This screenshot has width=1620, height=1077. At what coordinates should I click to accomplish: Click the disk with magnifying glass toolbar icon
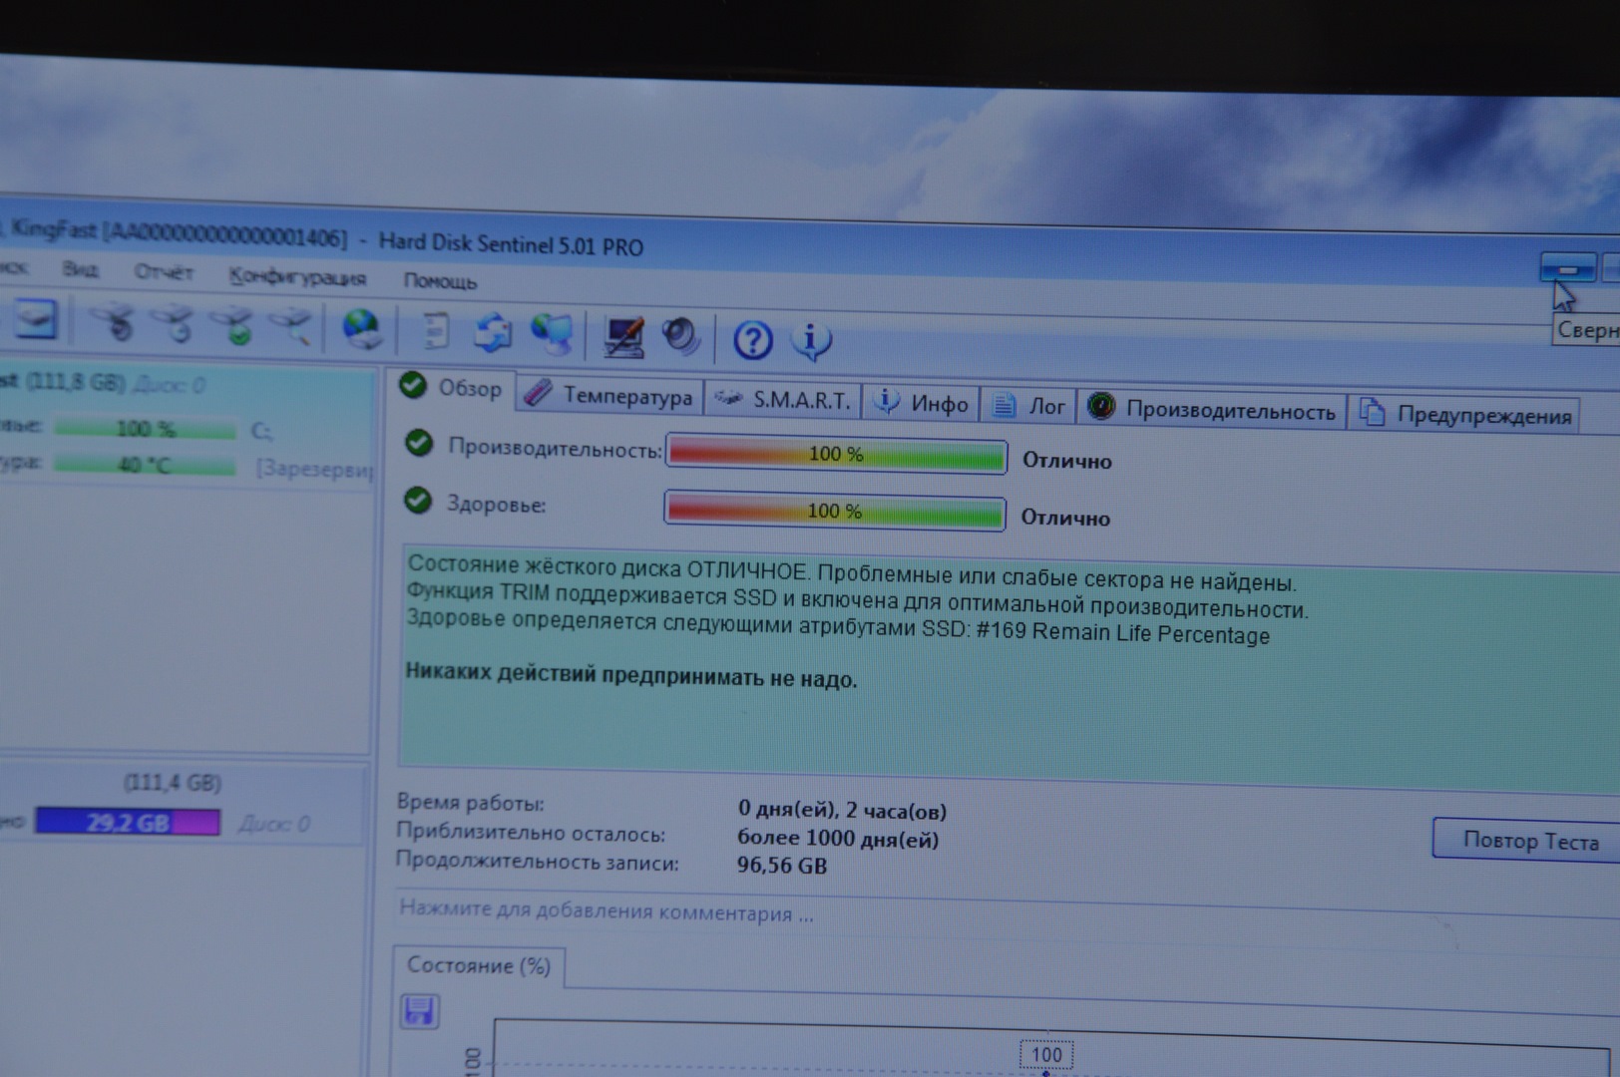pyautogui.click(x=293, y=325)
